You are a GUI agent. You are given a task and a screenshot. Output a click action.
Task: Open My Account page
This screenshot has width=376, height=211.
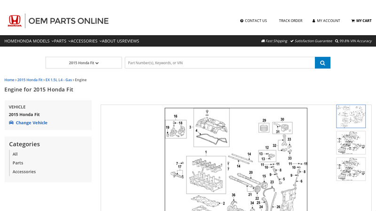326,21
